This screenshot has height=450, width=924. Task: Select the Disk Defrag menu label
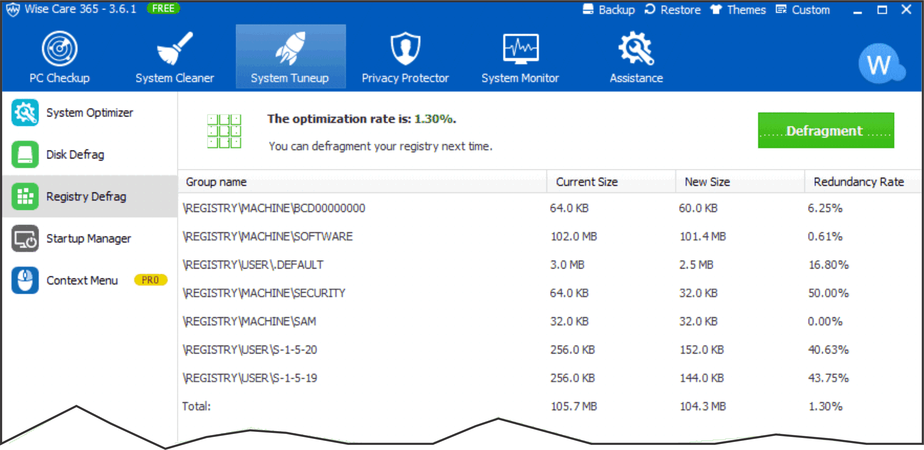point(75,155)
